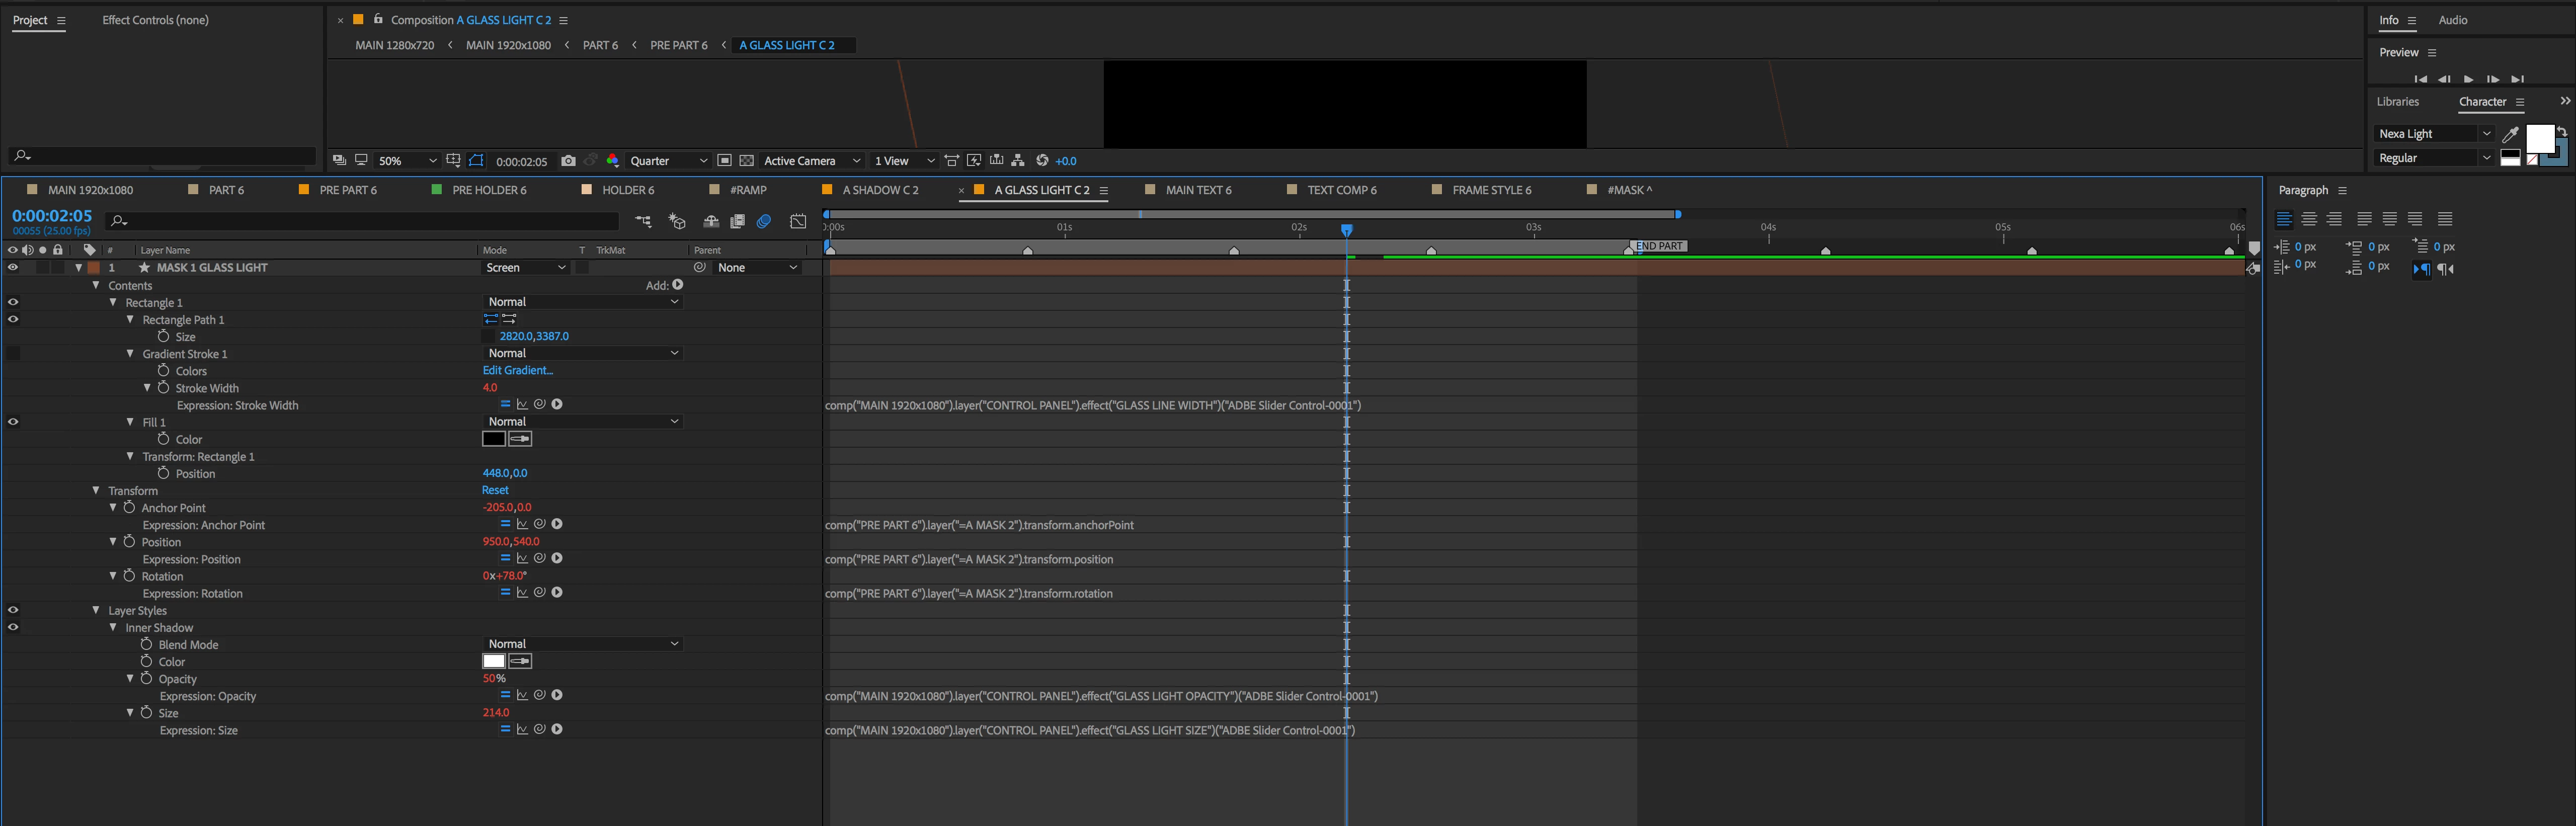Click the Inner Shadow white color swatch
This screenshot has width=2576, height=826.
coord(494,662)
